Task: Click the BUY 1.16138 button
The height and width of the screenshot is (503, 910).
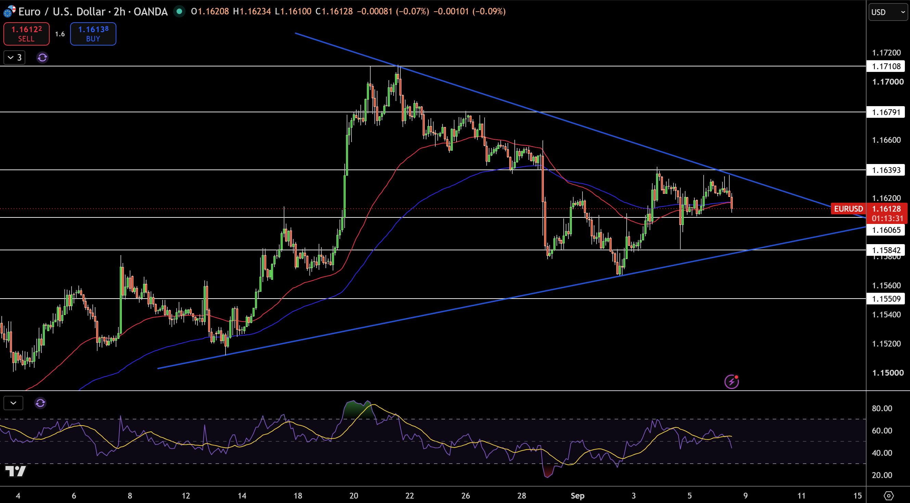Action: coord(93,34)
